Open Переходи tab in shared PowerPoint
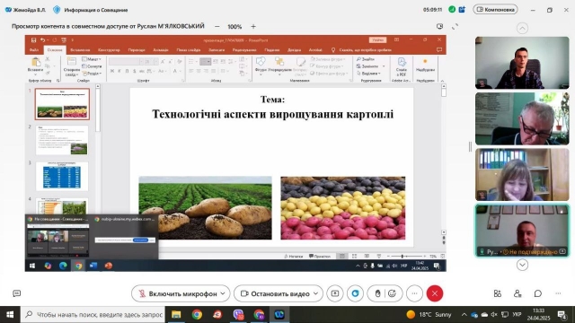This screenshot has width=575, height=323. [x=137, y=50]
